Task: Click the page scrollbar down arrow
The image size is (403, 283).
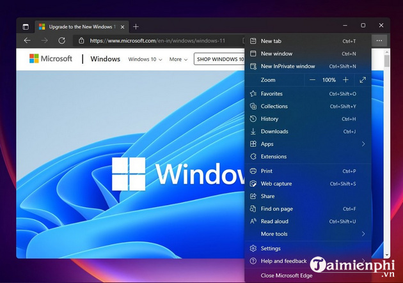Action: 387,255
